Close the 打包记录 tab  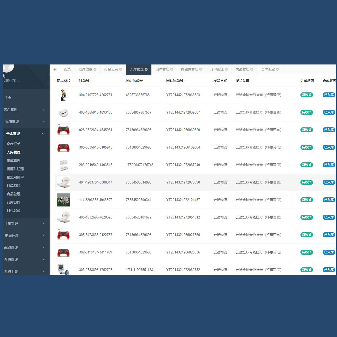point(121,69)
